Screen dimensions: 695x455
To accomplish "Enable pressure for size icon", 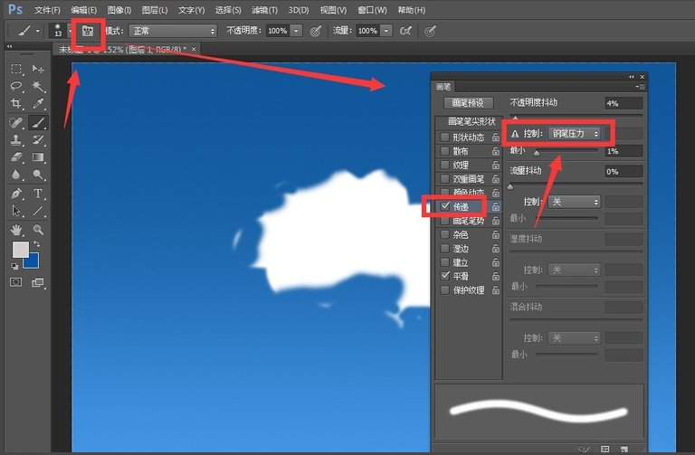I will [430, 31].
